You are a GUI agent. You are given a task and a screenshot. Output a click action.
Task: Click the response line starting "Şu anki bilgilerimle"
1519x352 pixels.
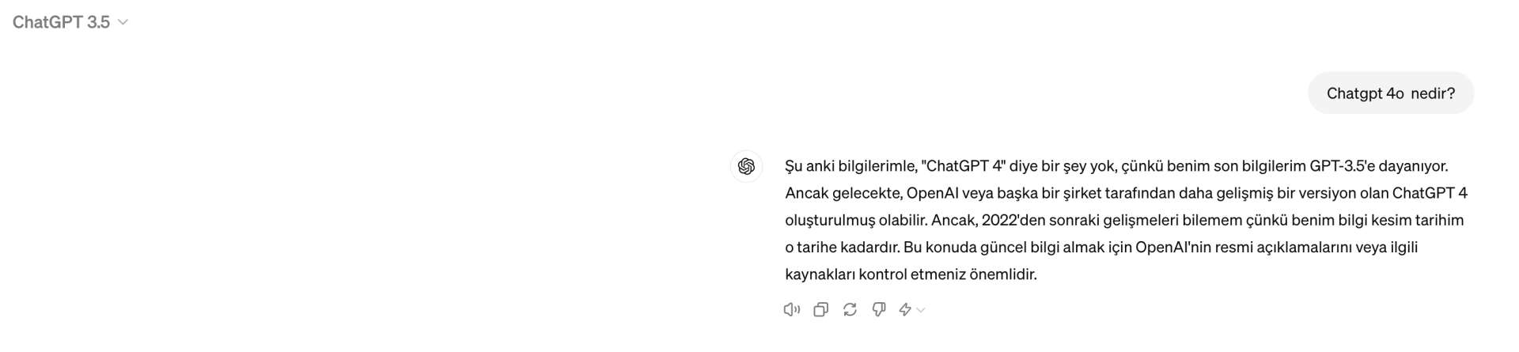coord(1116,166)
